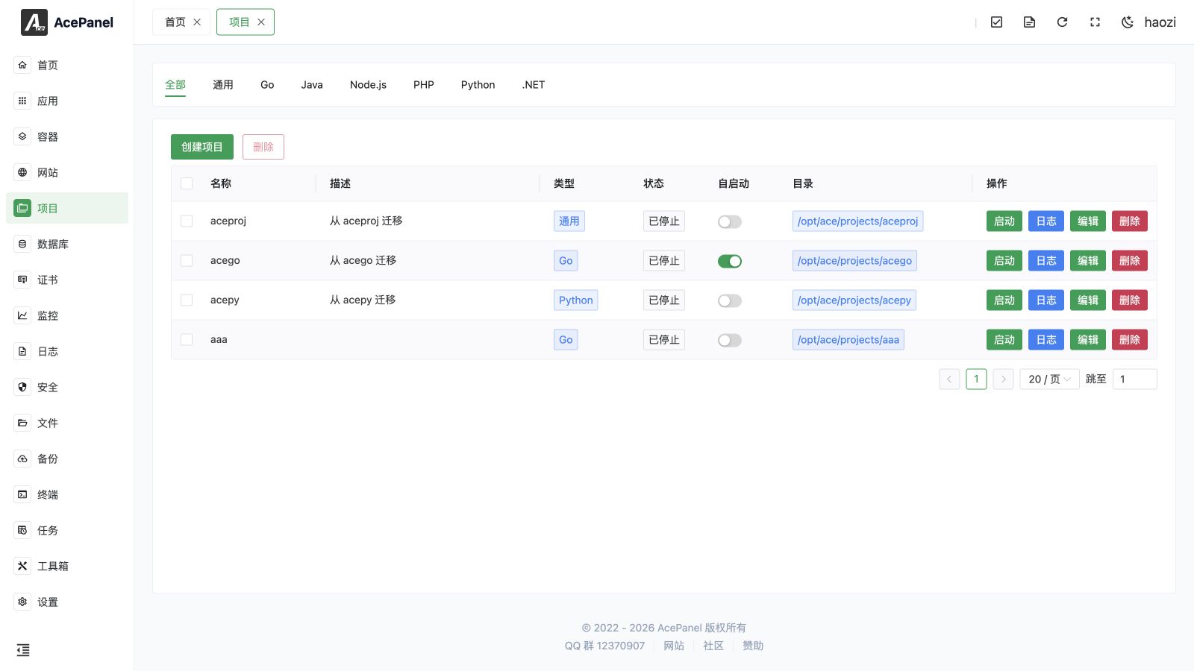Start the aceproj project with 启动
This screenshot has width=1194, height=671.
coord(1004,221)
